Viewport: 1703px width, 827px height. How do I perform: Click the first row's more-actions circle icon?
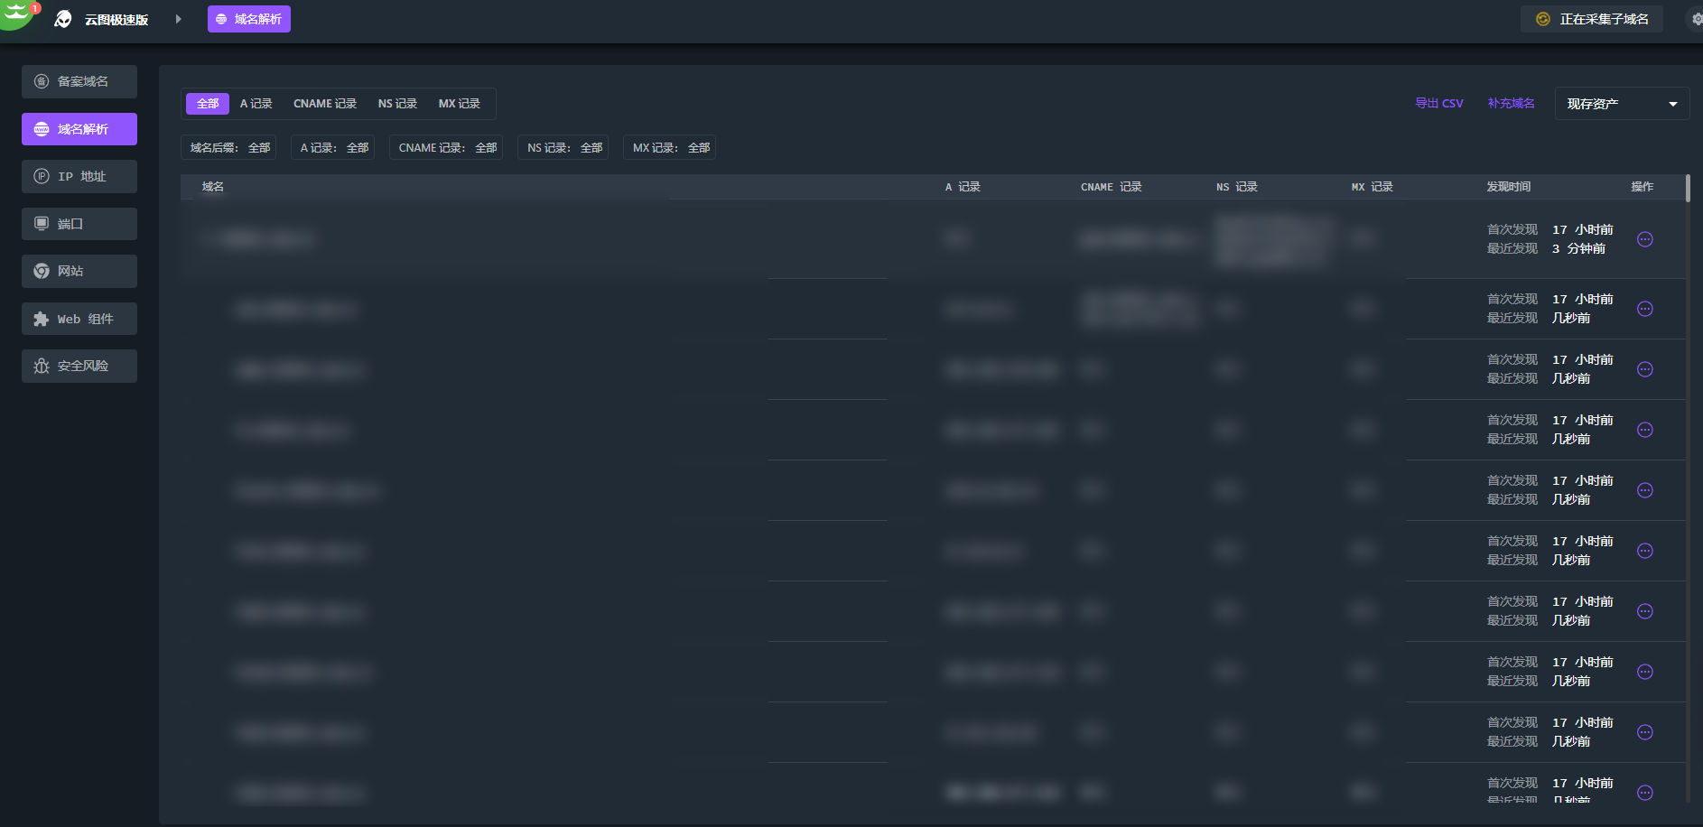(1644, 239)
